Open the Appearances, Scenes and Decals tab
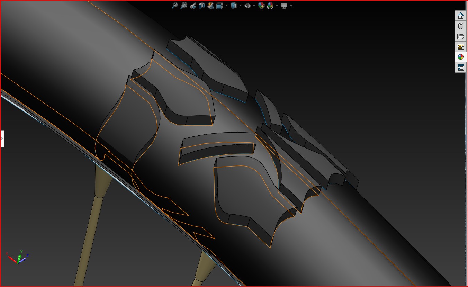 tap(460, 57)
